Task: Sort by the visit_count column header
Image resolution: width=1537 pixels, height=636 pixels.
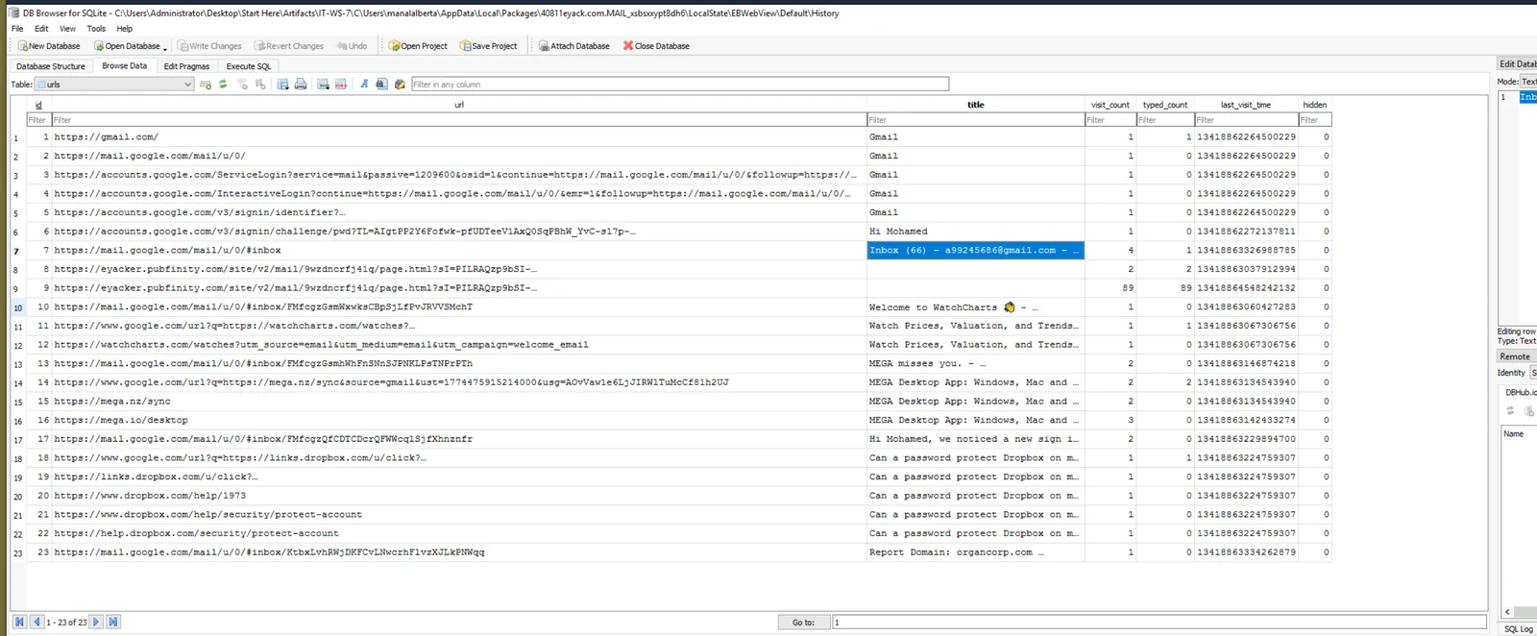Action: click(1110, 105)
